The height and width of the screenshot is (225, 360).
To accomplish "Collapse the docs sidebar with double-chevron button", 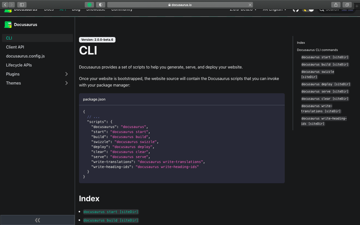I will (37, 220).
